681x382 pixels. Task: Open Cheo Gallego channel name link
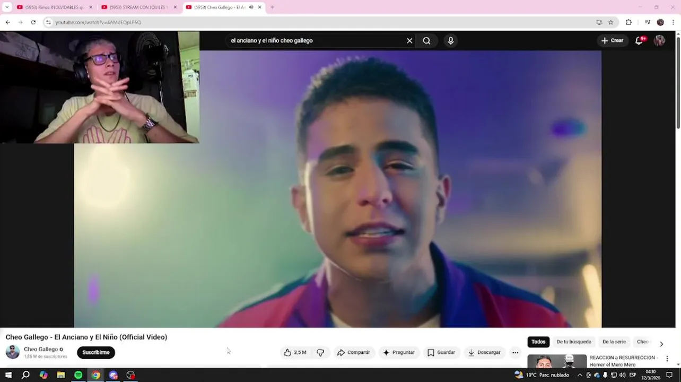point(41,349)
